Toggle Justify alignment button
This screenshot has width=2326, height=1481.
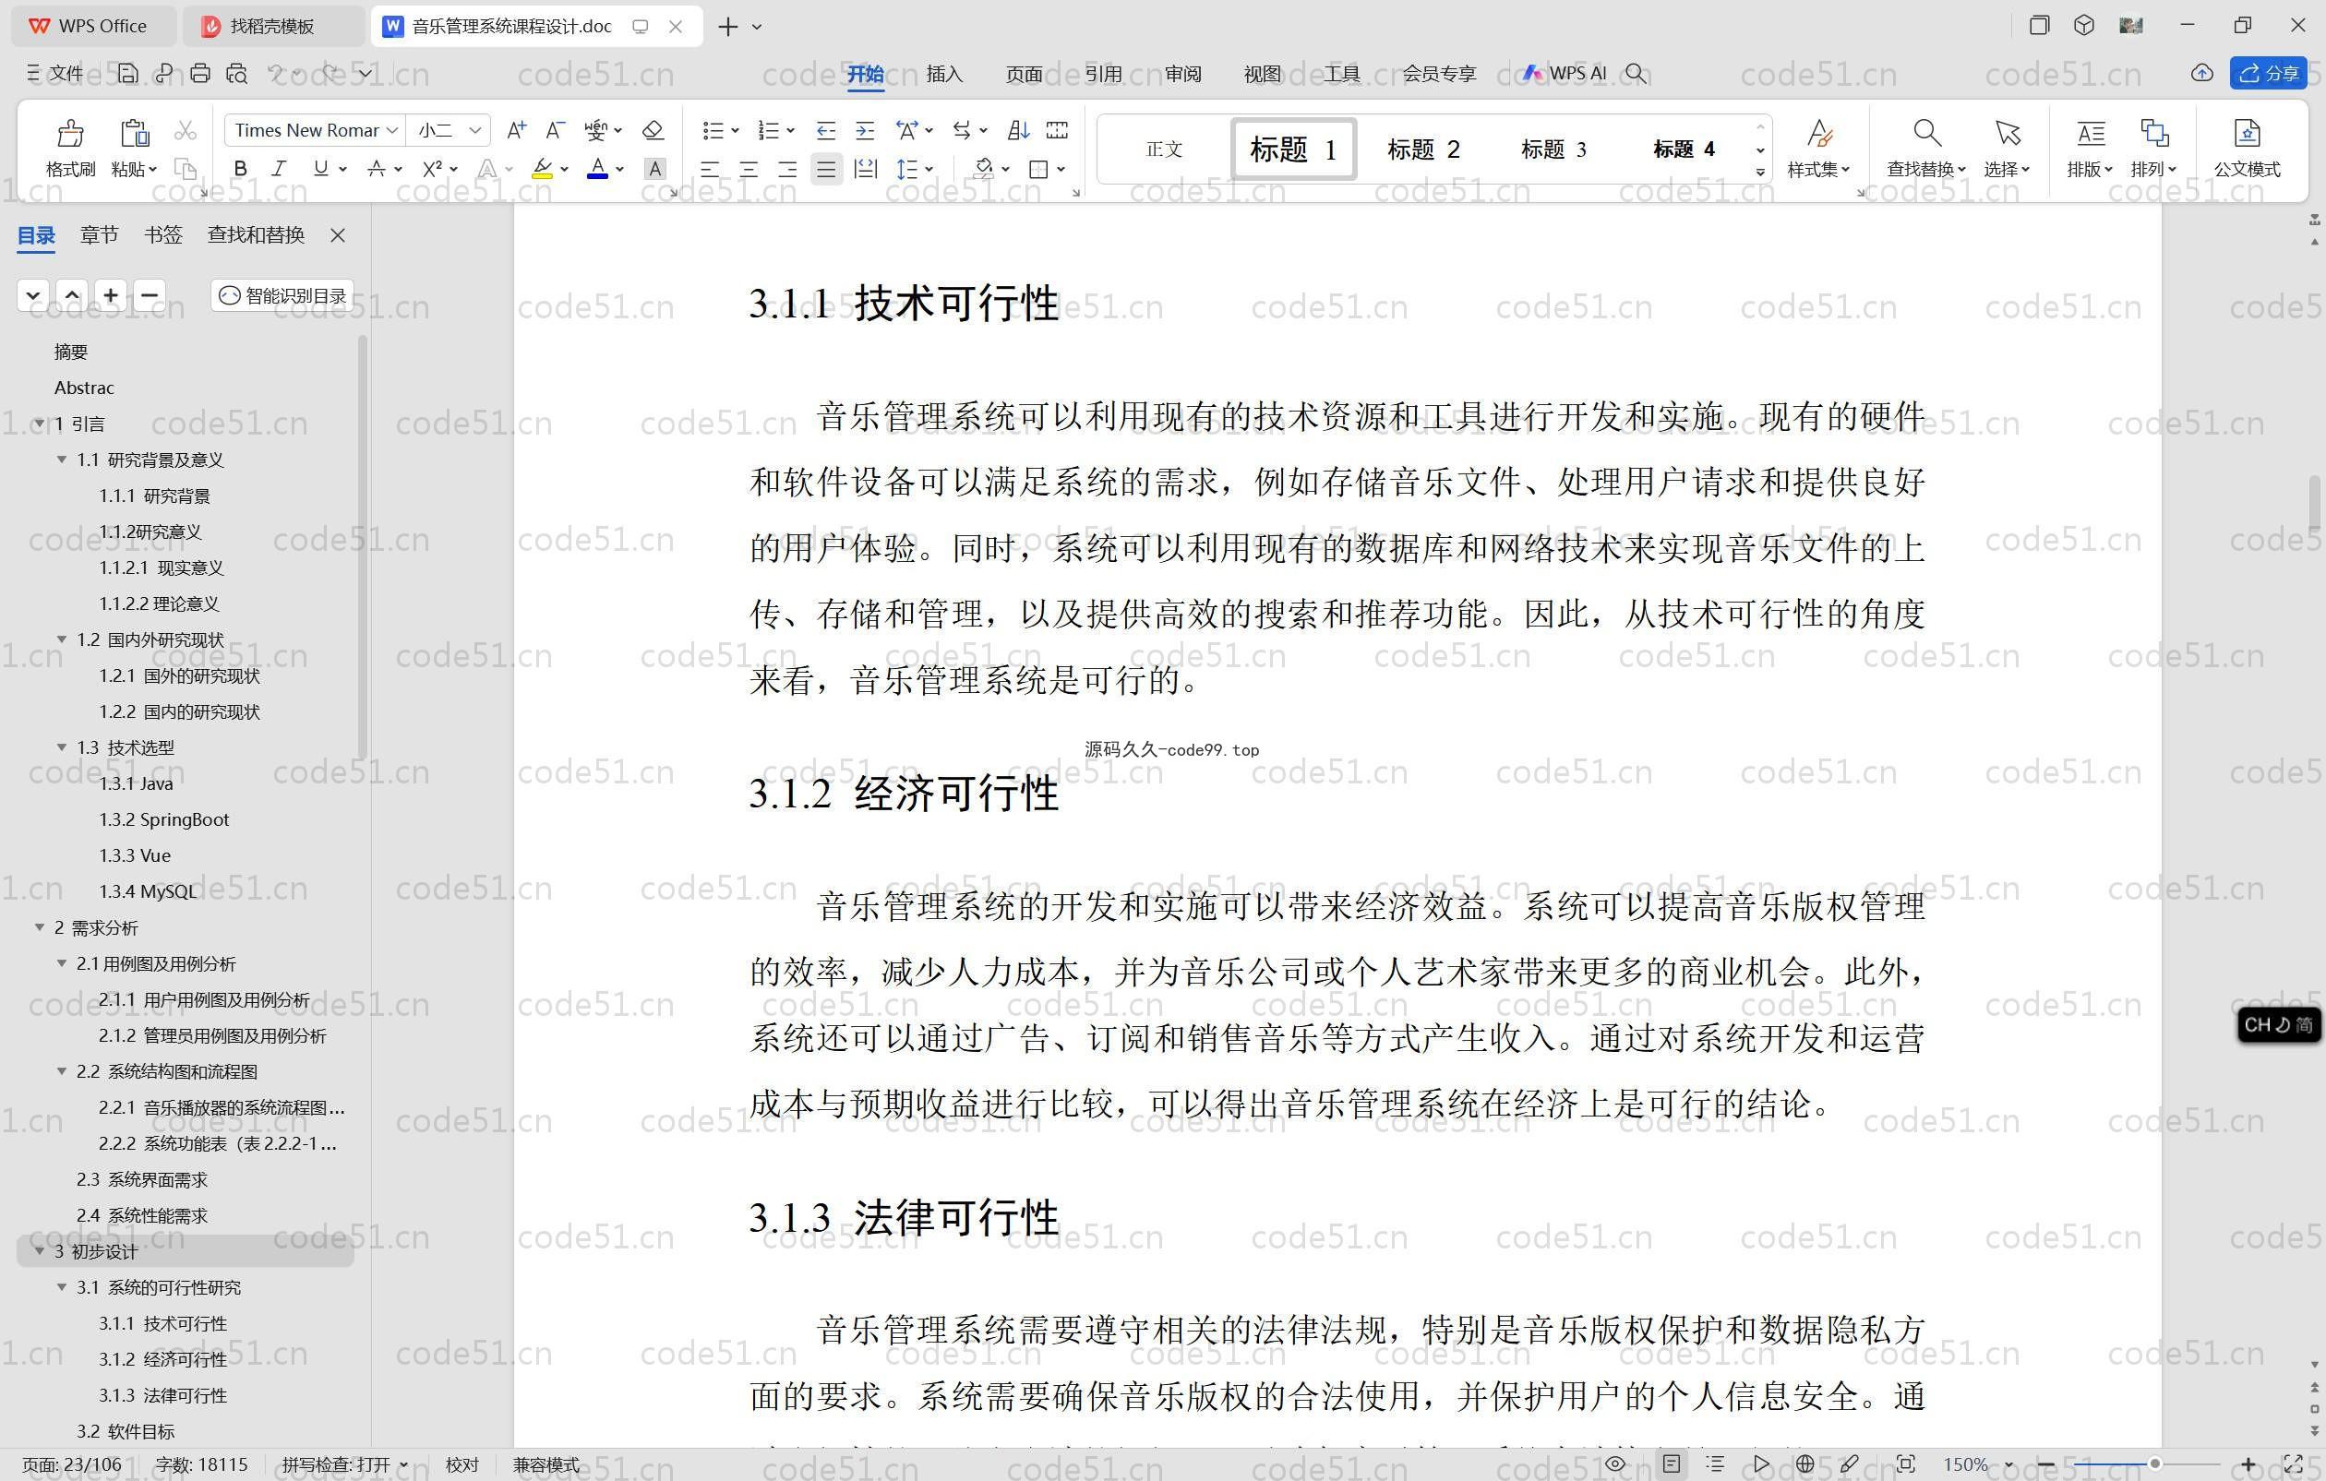(x=826, y=170)
